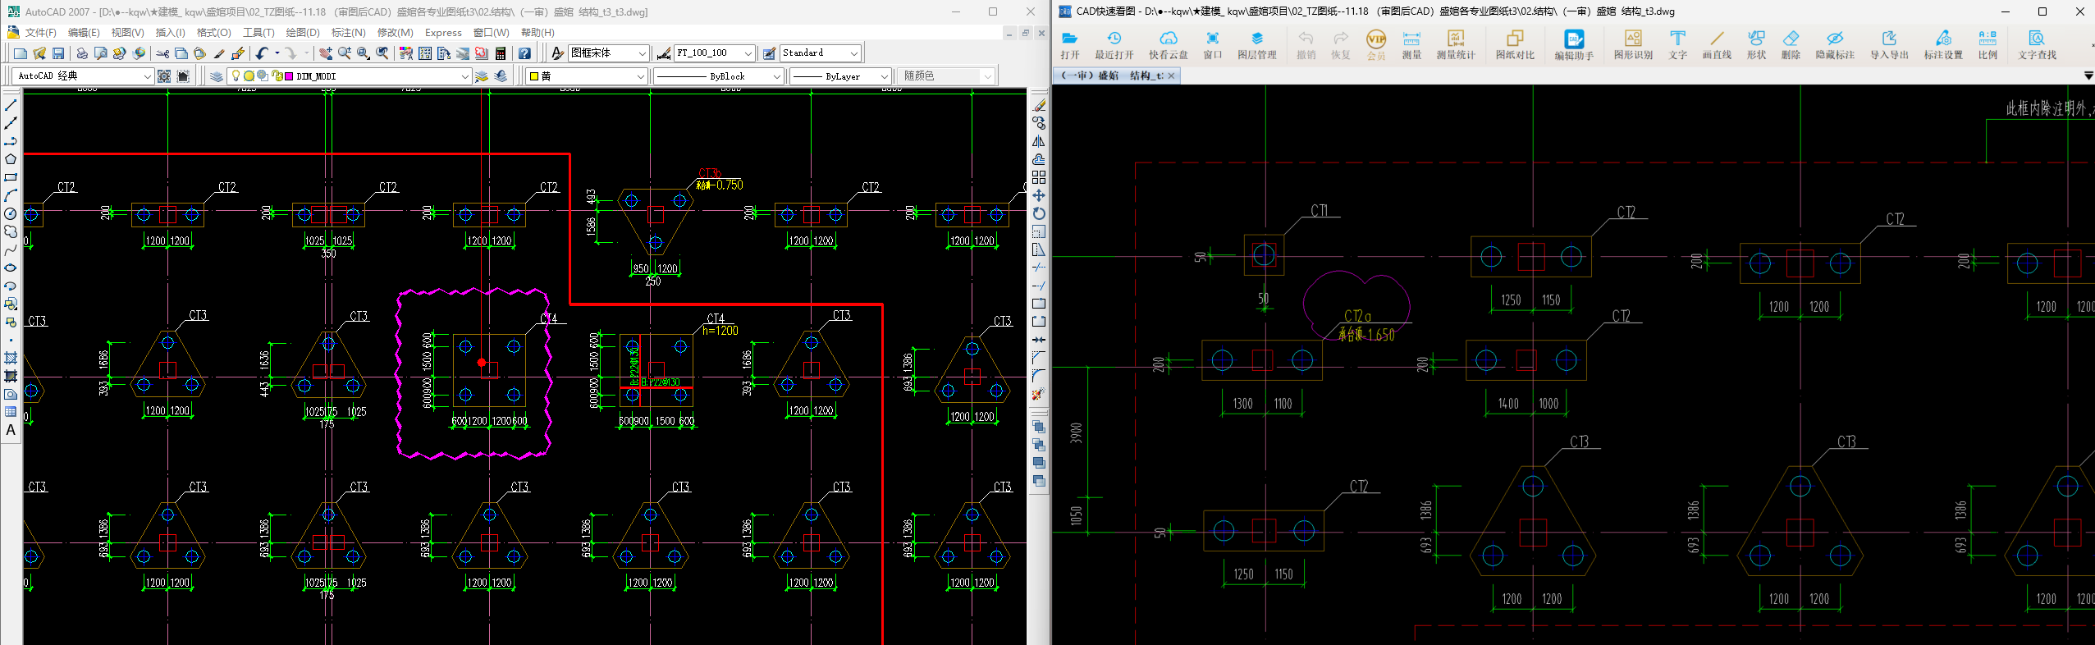The width and height of the screenshot is (2095, 645).
Task: Open the Standard table style dropdown
Action: 854,53
